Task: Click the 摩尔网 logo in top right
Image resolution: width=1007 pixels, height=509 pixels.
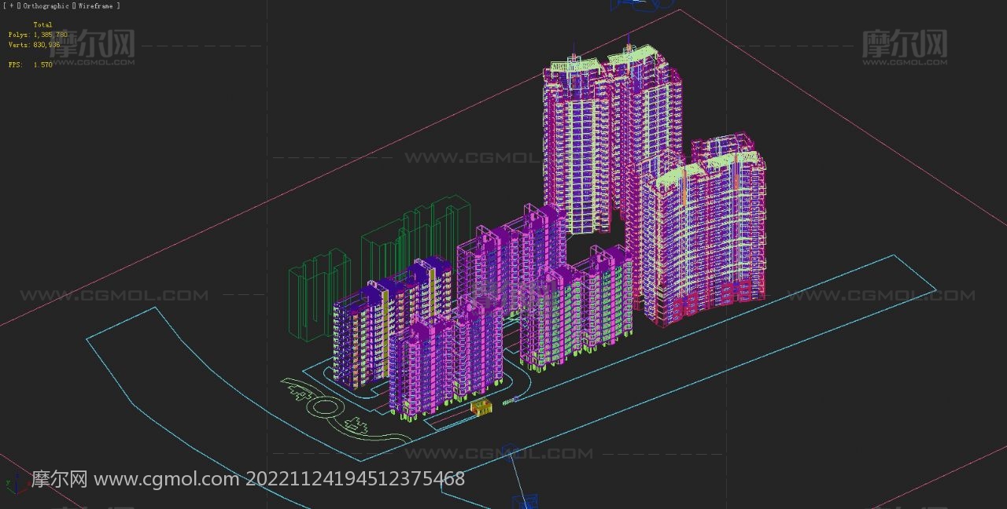Action: 905,46
